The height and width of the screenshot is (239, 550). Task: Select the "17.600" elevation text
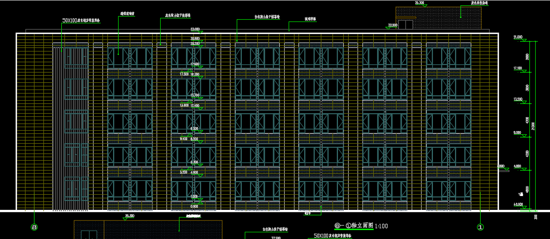[195, 64]
